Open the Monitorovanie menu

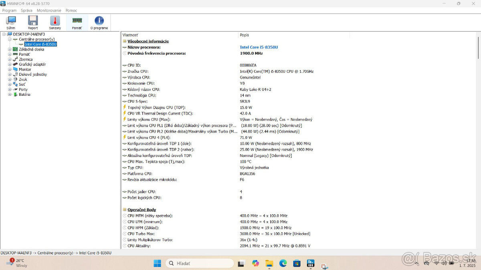pos(48,10)
